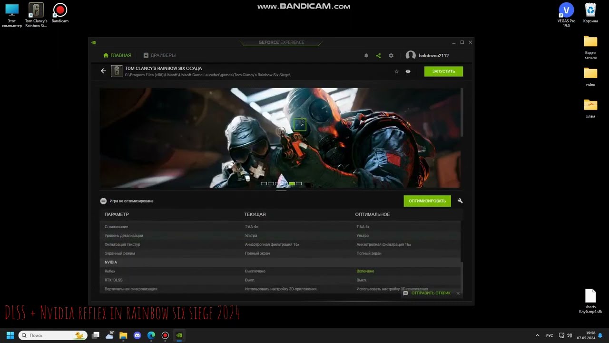The width and height of the screenshot is (609, 343).
Task: Expand the system tray hidden icons chevron
Action: (x=538, y=335)
